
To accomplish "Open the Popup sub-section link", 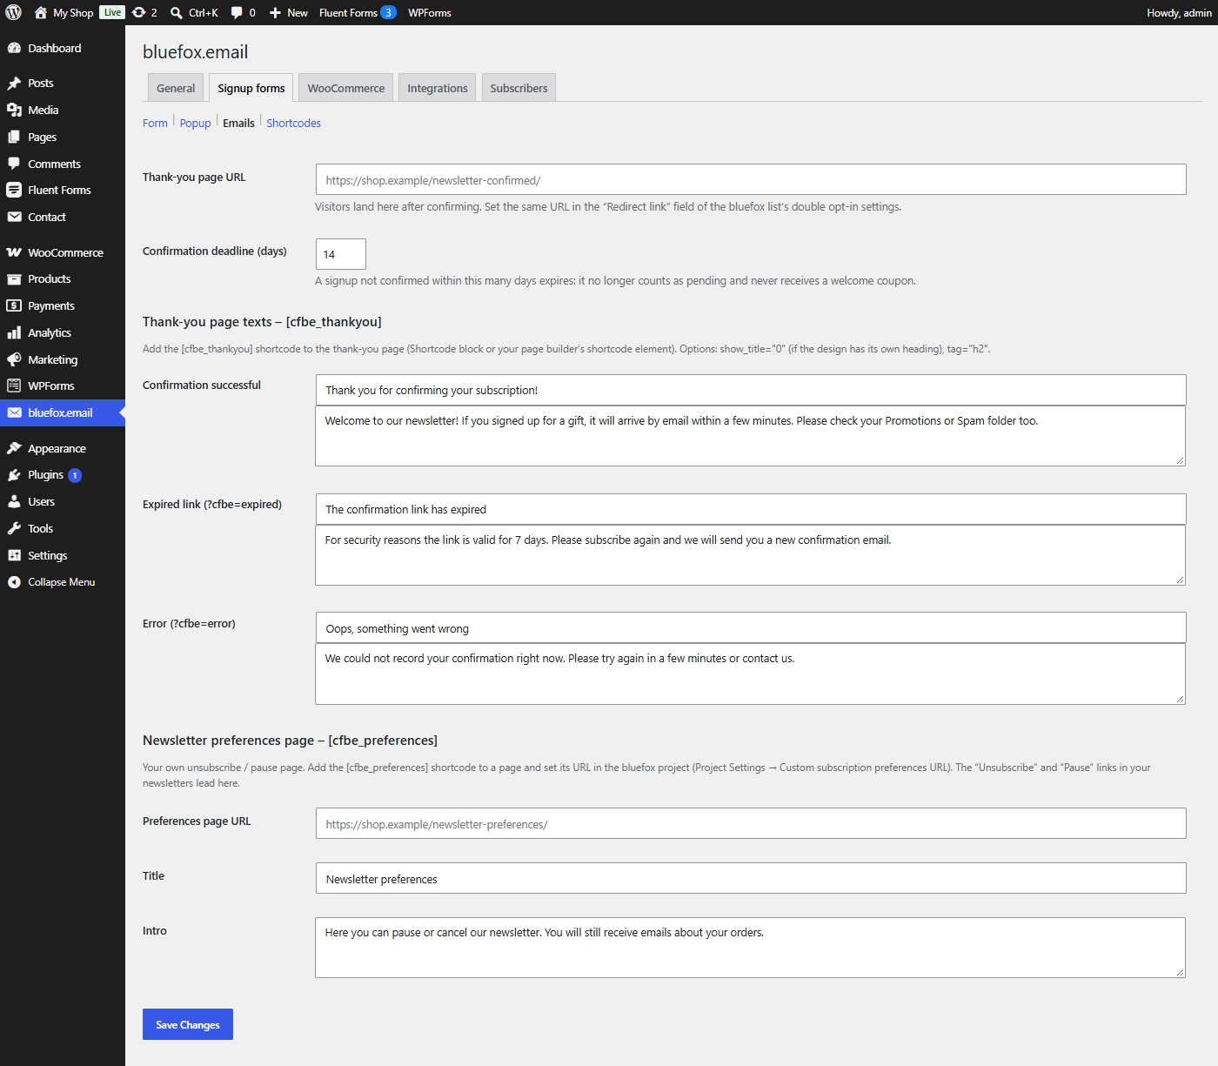I will (x=195, y=123).
